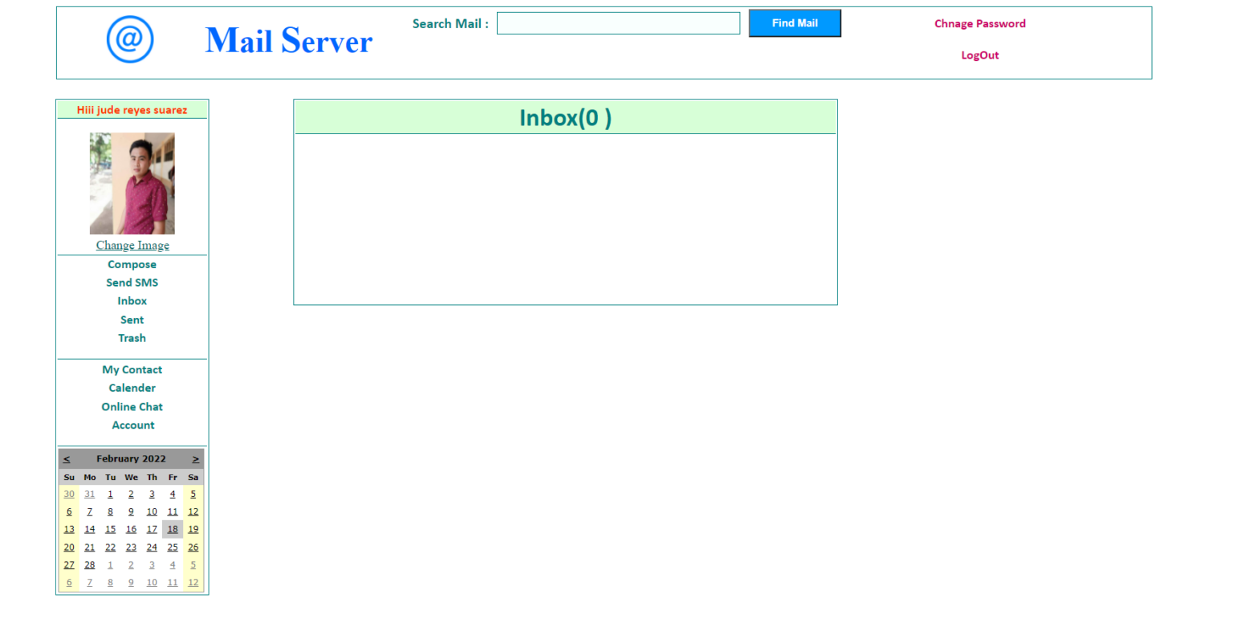
Task: Select February 18 on the calendar
Action: click(172, 529)
